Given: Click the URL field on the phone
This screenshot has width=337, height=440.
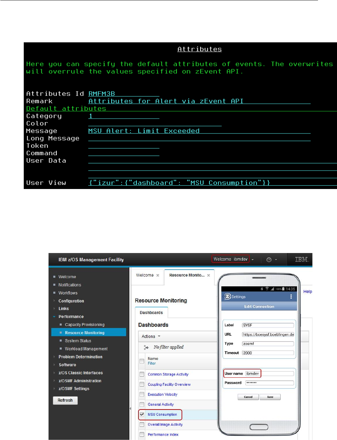Looking at the screenshot, I should coord(268,334).
